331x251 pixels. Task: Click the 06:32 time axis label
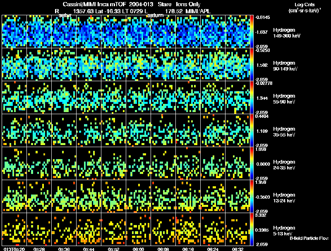click(237, 249)
